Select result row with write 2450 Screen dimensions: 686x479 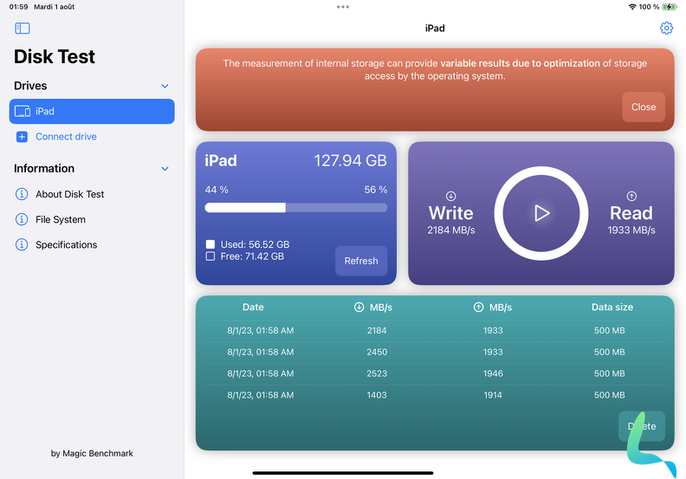tap(435, 353)
